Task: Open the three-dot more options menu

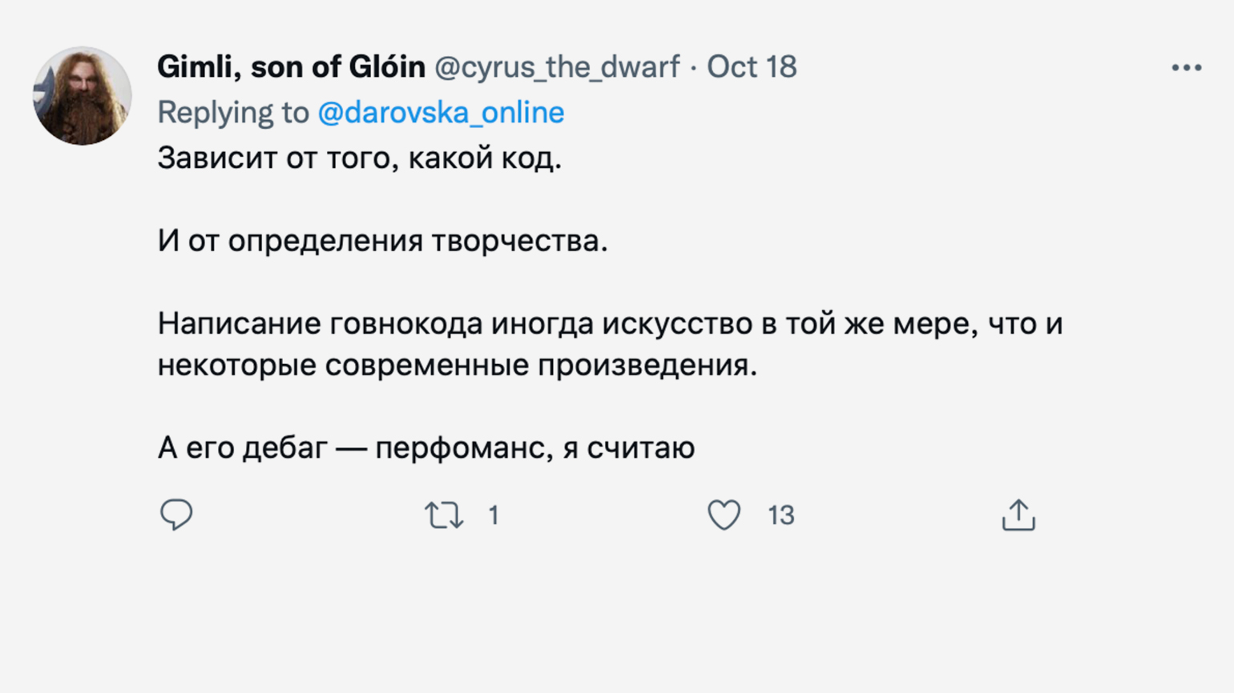Action: pyautogui.click(x=1186, y=68)
